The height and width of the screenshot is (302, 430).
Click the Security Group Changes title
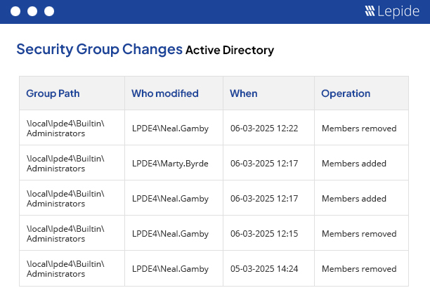coord(99,49)
